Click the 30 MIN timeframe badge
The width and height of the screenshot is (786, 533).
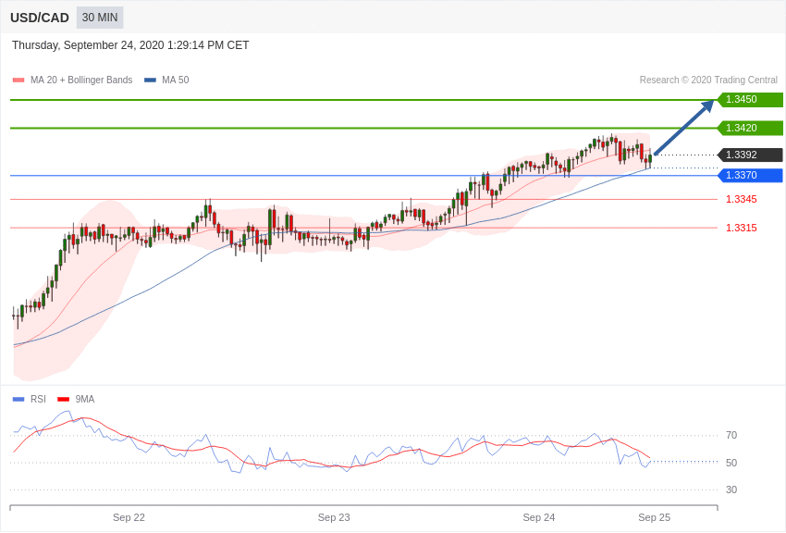coord(100,18)
